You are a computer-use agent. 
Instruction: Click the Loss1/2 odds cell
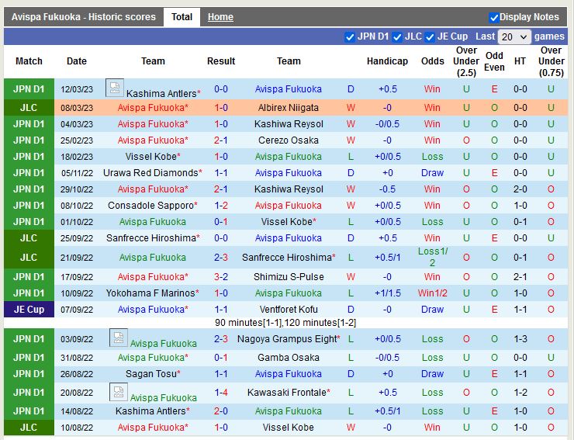(432, 257)
